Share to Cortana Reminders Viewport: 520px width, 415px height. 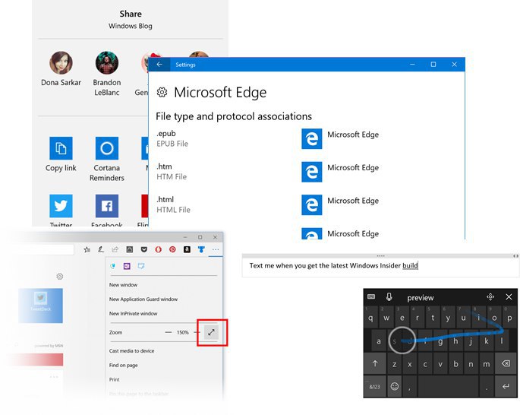point(107,148)
